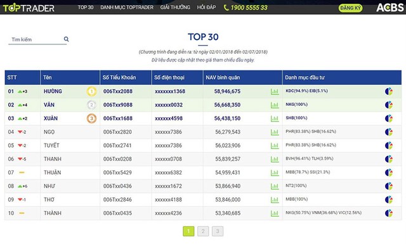Open NAV chart icon for XUÂN row
Image resolution: width=406 pixels, height=244 pixels.
click(x=275, y=119)
